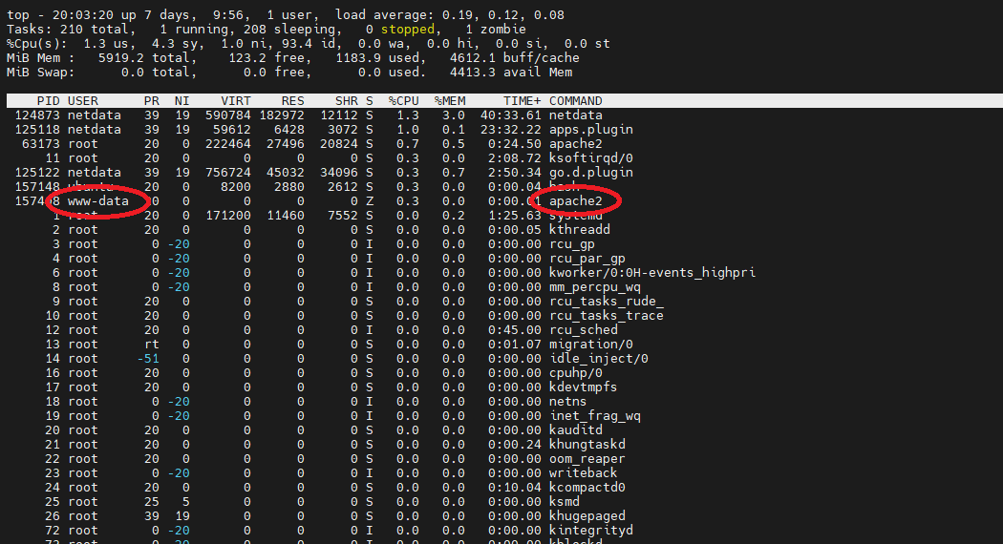The height and width of the screenshot is (544, 1003).
Task: Click the red-circled apache2 zombie command
Action: point(575,201)
